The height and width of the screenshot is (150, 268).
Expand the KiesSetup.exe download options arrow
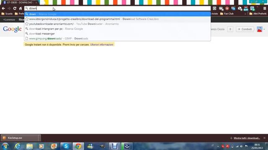tap(39, 138)
